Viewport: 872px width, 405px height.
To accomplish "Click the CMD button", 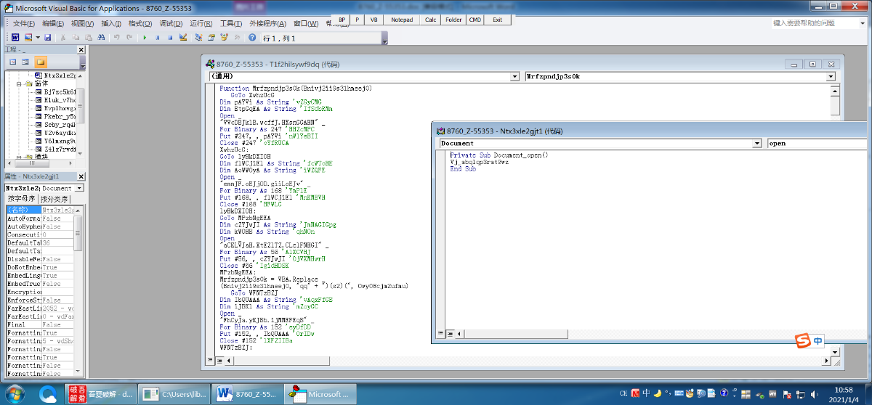I will pos(475,20).
